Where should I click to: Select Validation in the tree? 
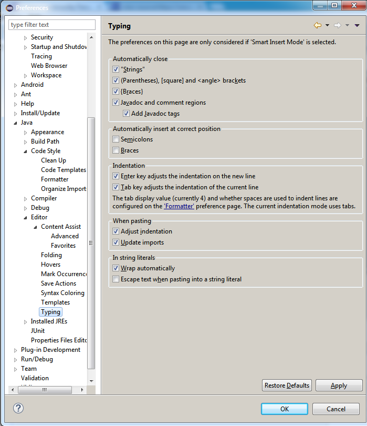tap(35, 378)
